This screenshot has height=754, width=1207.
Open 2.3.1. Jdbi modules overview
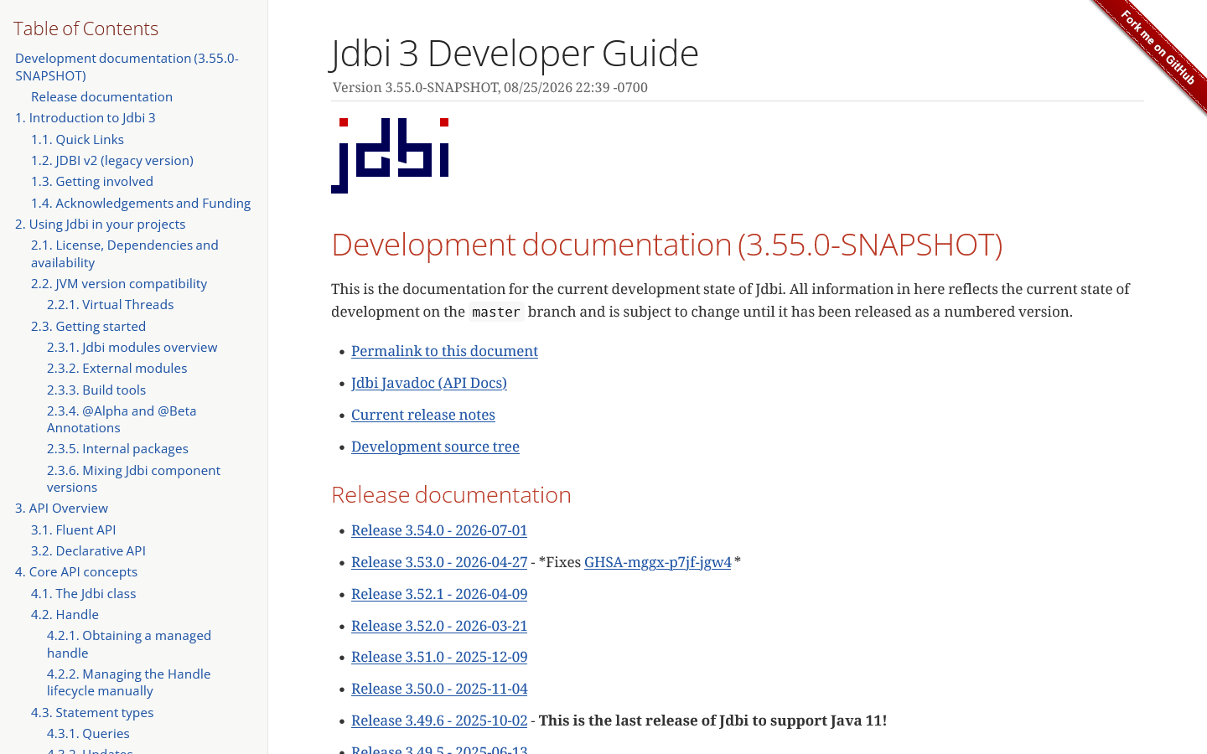(x=132, y=348)
